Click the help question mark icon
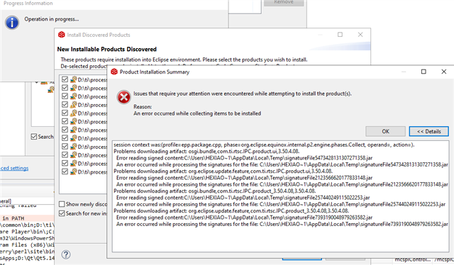The image size is (454, 265). click(x=66, y=254)
